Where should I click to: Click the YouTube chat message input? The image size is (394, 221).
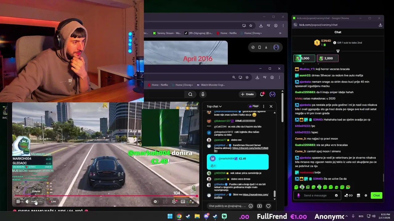coord(227,206)
